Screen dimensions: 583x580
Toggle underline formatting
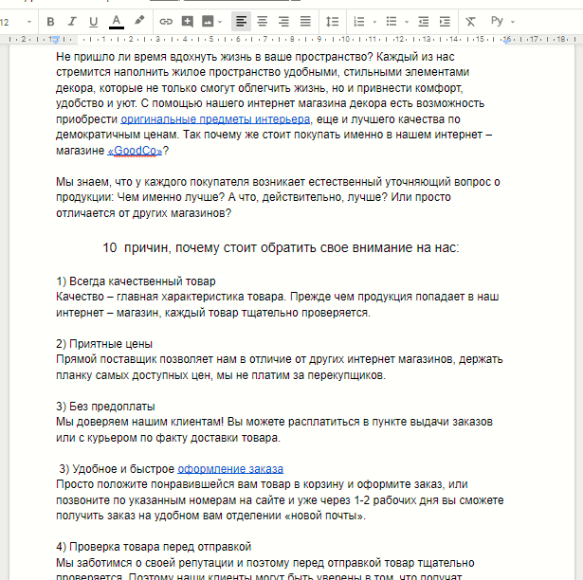click(94, 22)
